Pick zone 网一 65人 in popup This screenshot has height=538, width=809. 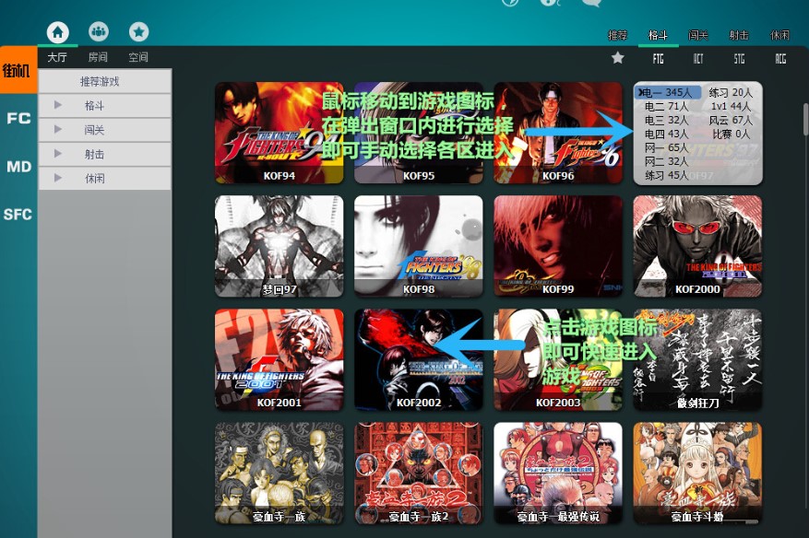[666, 148]
